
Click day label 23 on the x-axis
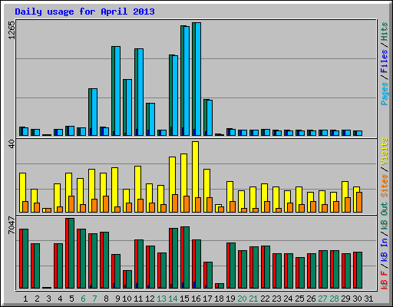[276, 299]
